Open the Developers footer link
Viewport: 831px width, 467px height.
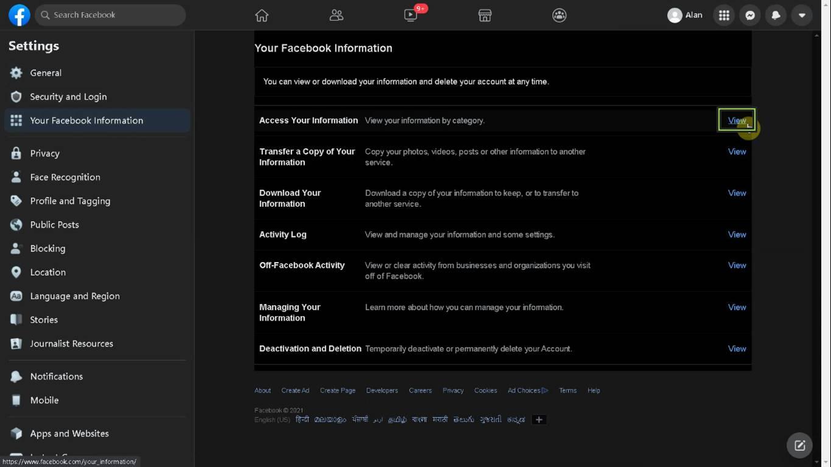(x=382, y=390)
